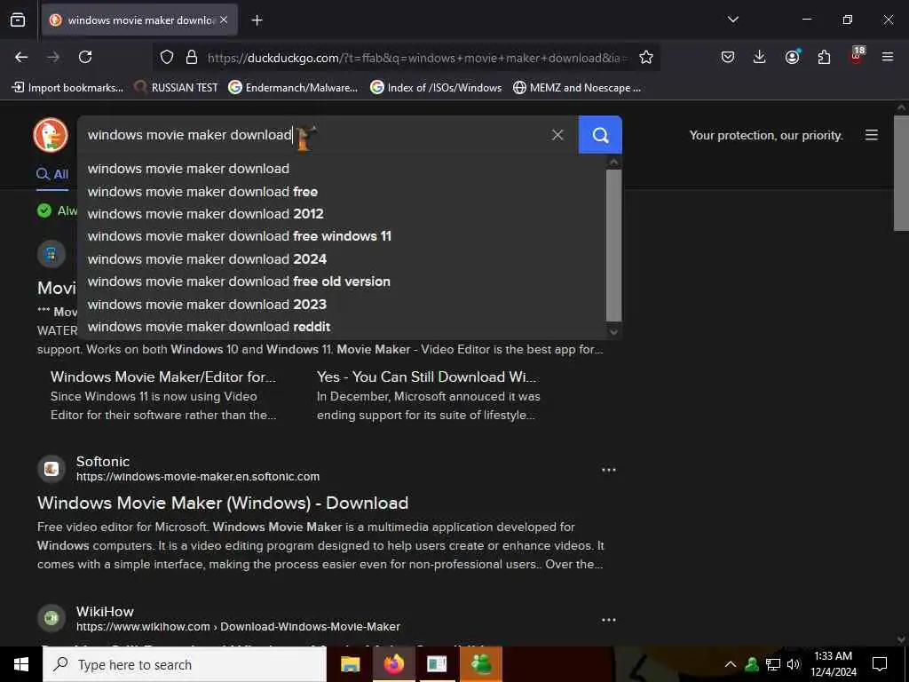The width and height of the screenshot is (909, 682).
Task: Choose suggestion windows movie maker download
Action: coord(342,169)
